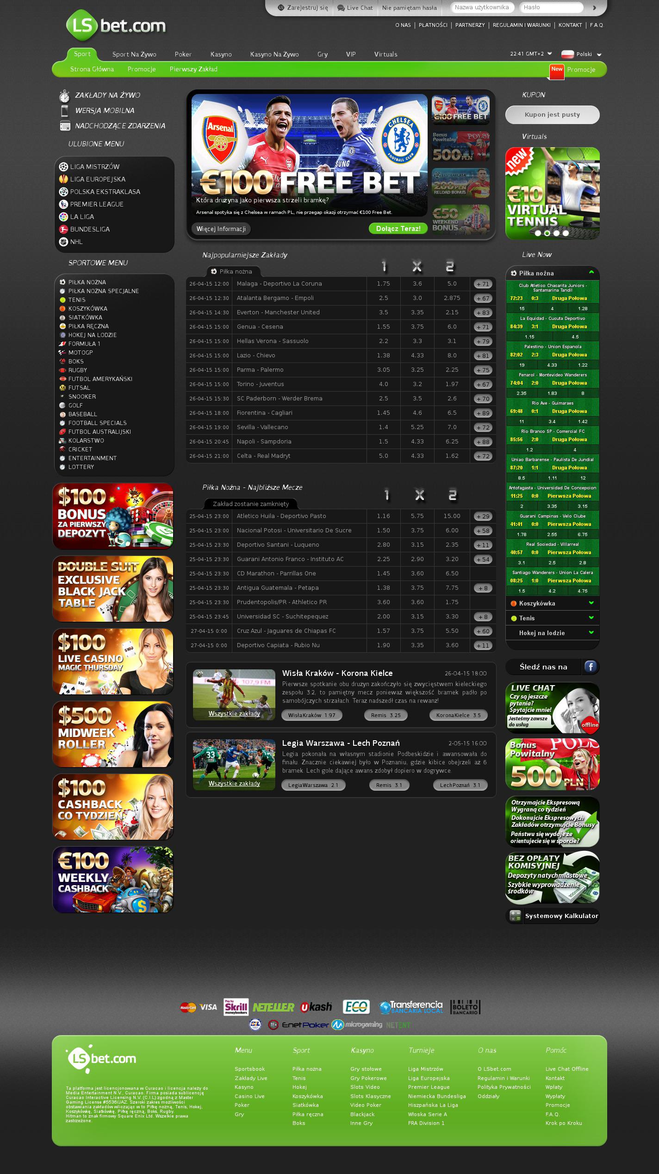Image resolution: width=659 pixels, height=1174 pixels.
Task: Click the stopwatch icon for Zakłady na żywo
Action: click(64, 96)
